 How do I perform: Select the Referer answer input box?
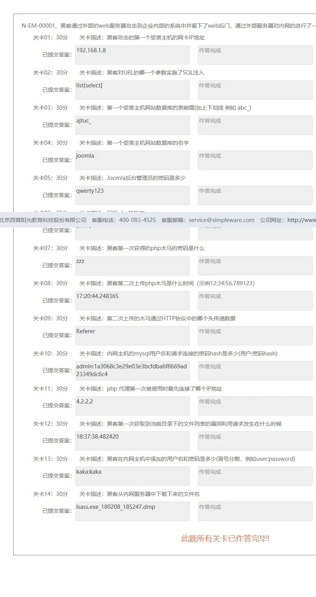pyautogui.click(x=132, y=336)
